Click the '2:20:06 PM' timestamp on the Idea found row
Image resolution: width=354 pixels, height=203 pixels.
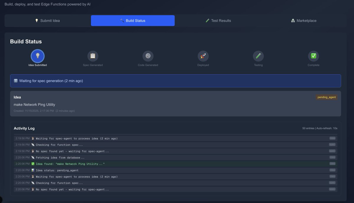22,164
